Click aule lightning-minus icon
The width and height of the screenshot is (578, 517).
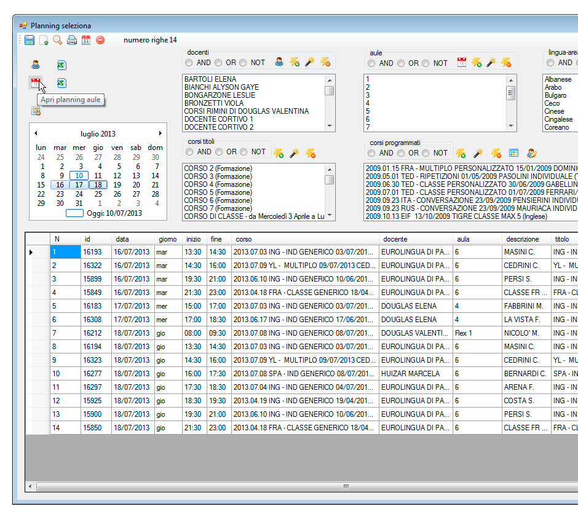506,62
